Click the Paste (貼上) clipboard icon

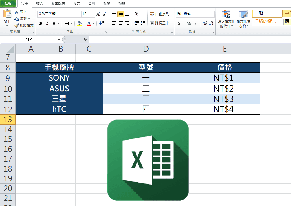pos(7,14)
